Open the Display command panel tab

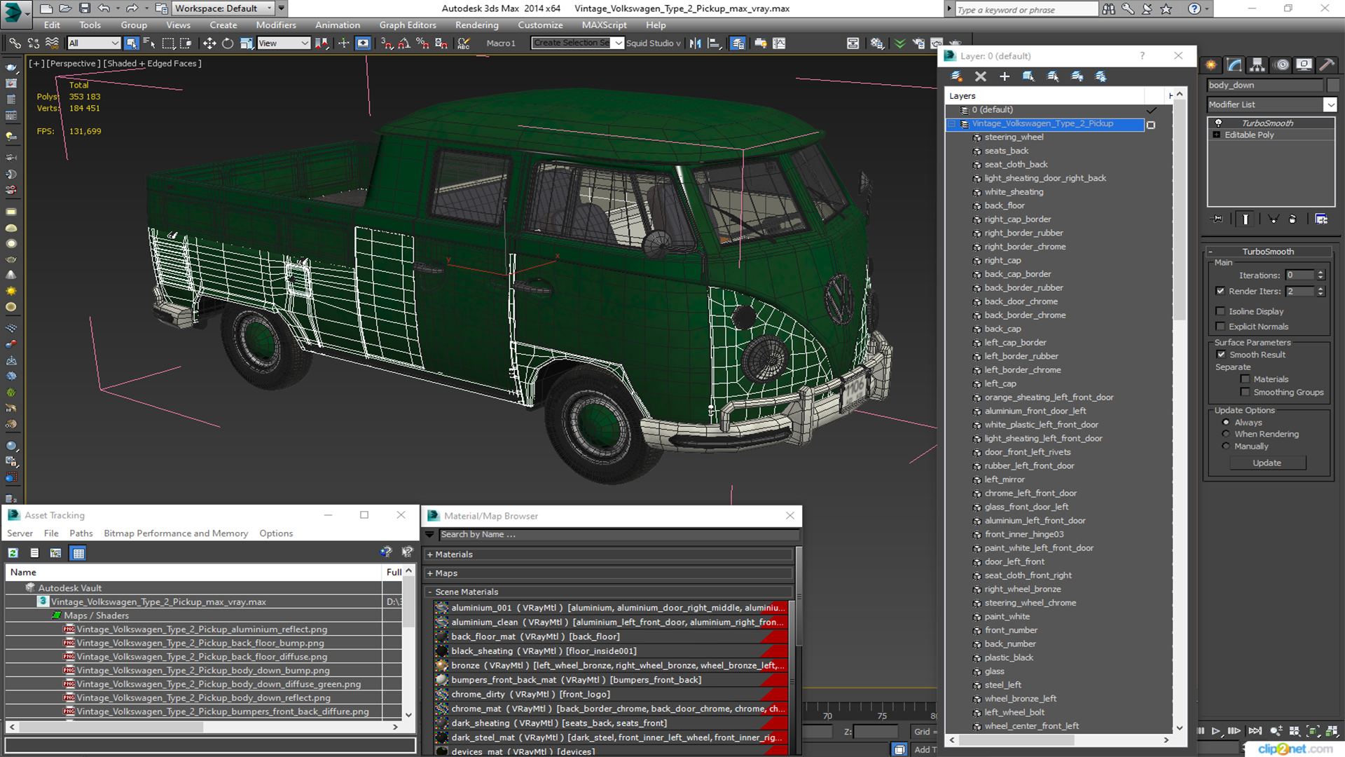(x=1304, y=64)
